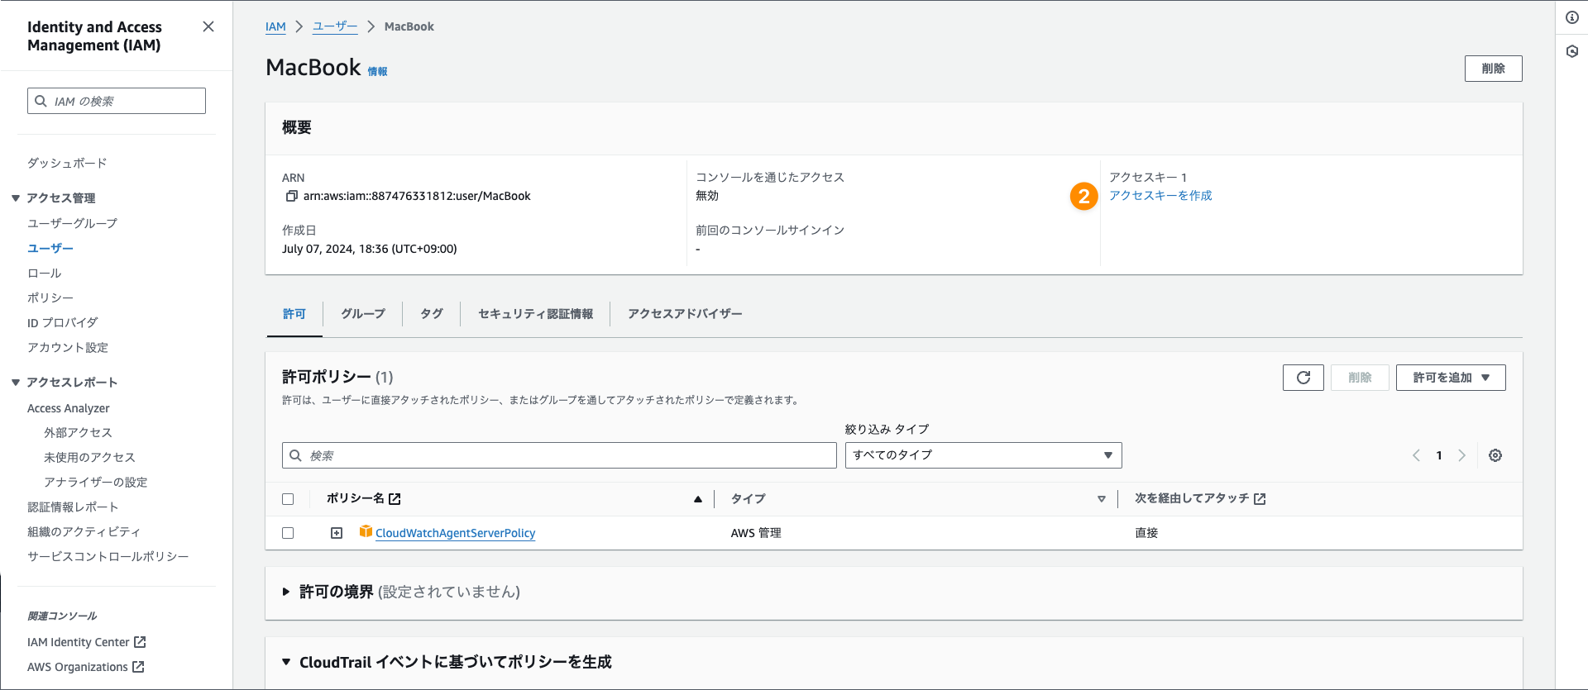The height and width of the screenshot is (690, 1588).
Task: Click the AWS 管理 type cell
Action: pos(756,533)
